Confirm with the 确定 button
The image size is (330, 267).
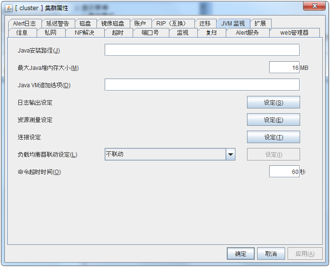(241, 254)
